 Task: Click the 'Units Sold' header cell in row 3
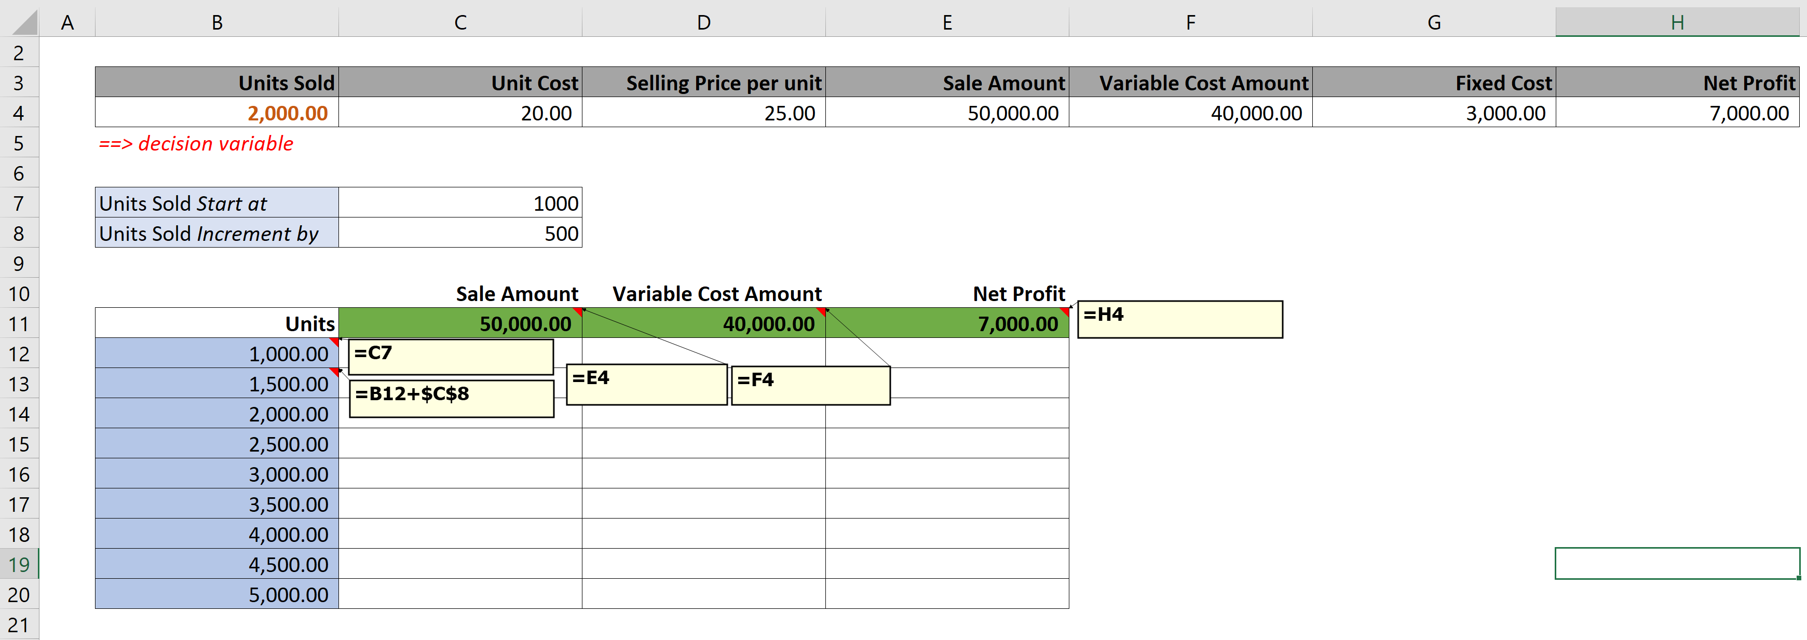pyautogui.click(x=217, y=83)
